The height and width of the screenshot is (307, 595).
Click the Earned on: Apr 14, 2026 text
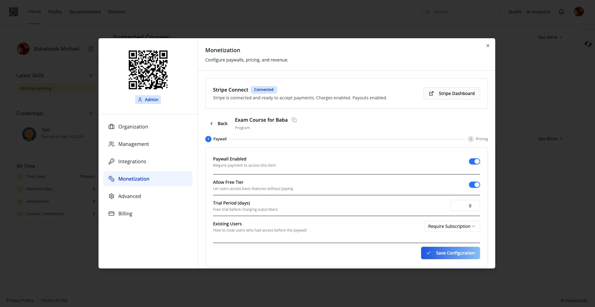(x=62, y=137)
